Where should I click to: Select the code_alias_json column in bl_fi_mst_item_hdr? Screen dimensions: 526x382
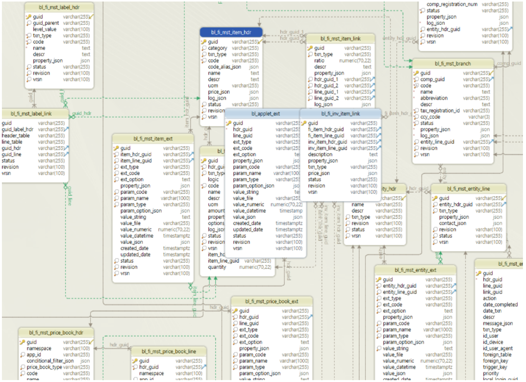pyautogui.click(x=224, y=67)
